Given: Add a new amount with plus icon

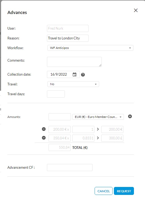Looking at the screenshot, I should (x=130, y=116).
